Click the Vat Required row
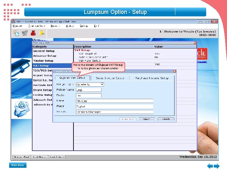 coord(135,54)
